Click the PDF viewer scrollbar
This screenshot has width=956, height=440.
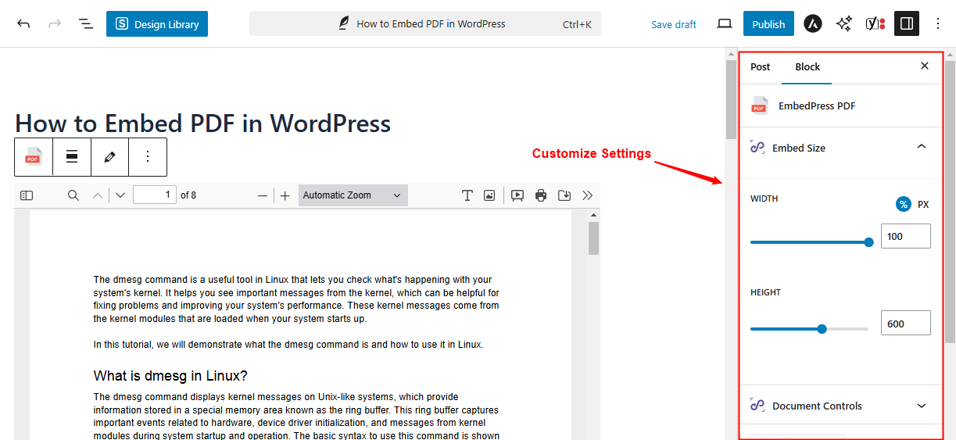click(x=594, y=239)
